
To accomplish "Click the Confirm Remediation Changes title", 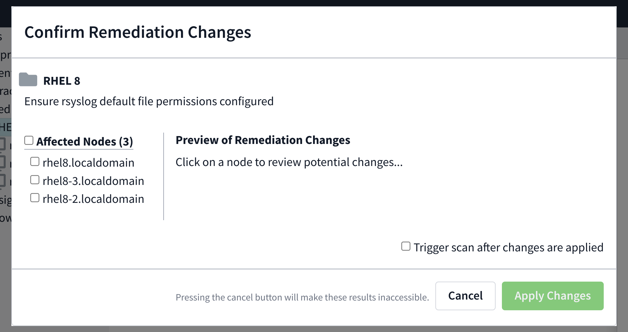I will pos(138,32).
